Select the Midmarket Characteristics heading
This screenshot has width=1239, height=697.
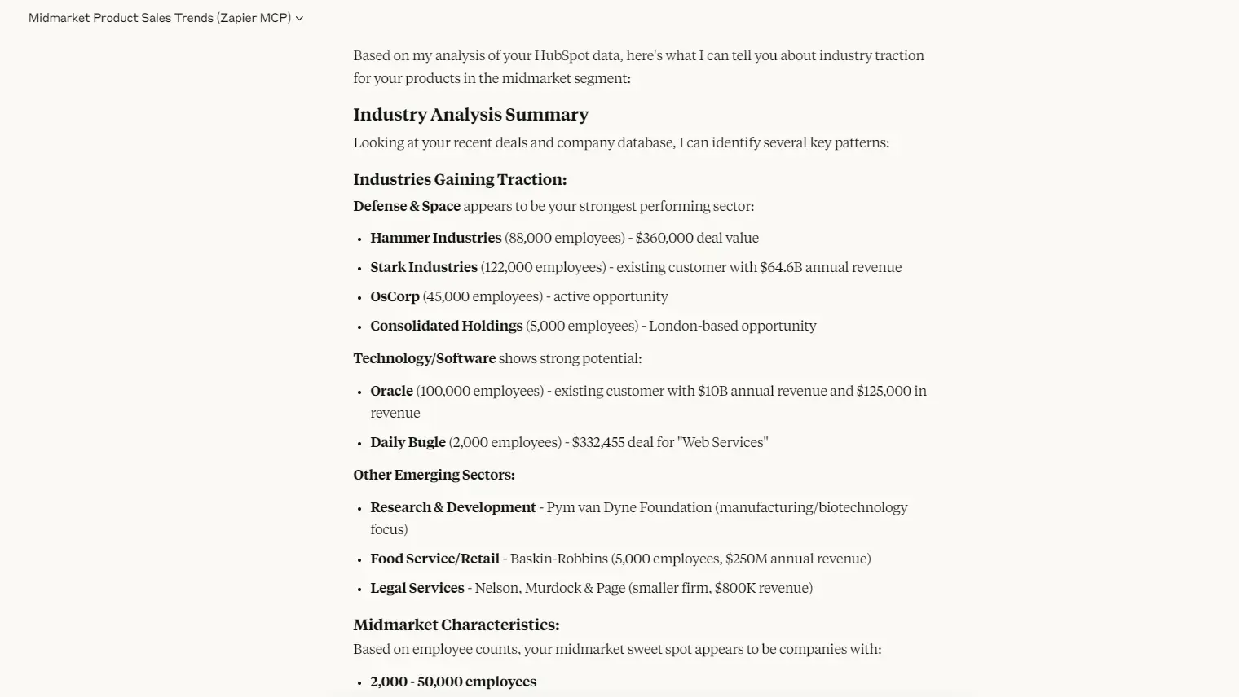(x=456, y=625)
